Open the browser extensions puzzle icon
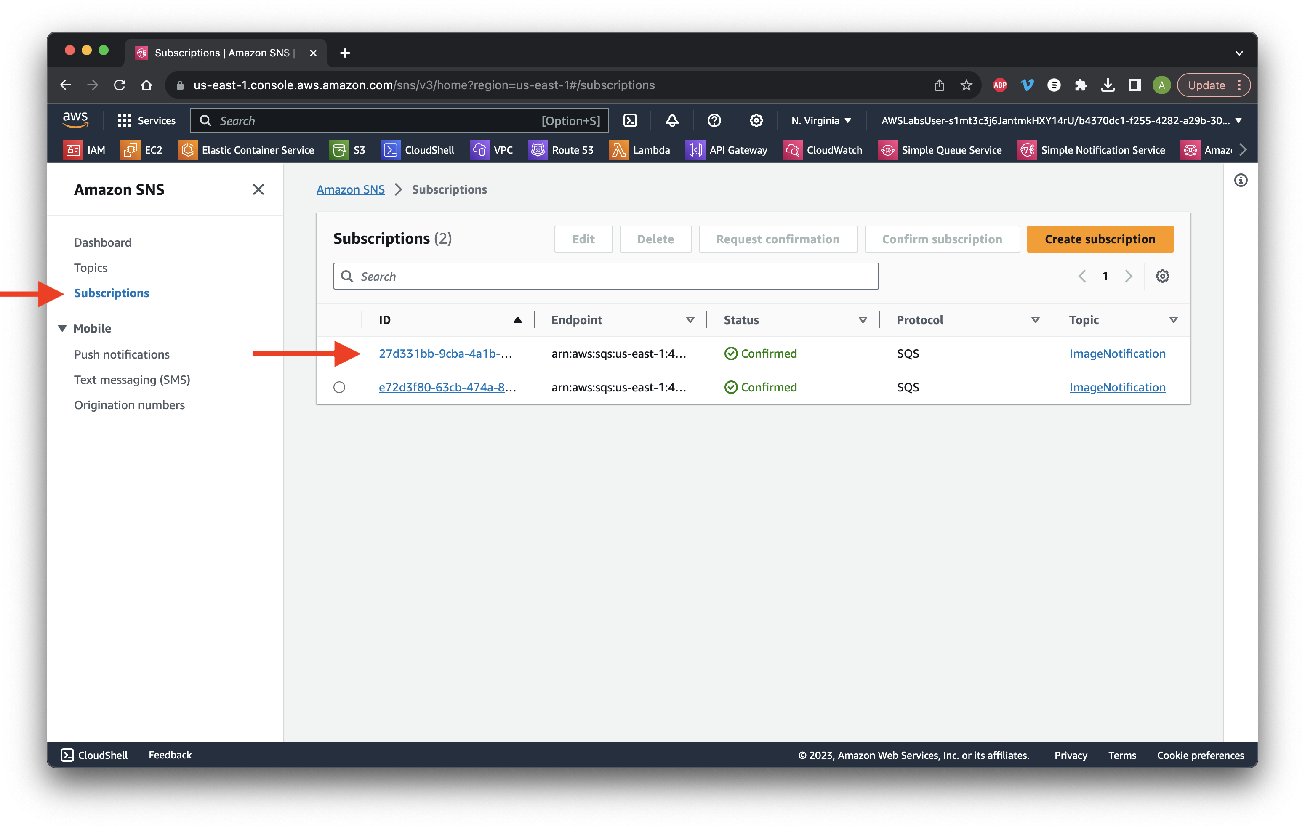The height and width of the screenshot is (830, 1305). (x=1081, y=85)
